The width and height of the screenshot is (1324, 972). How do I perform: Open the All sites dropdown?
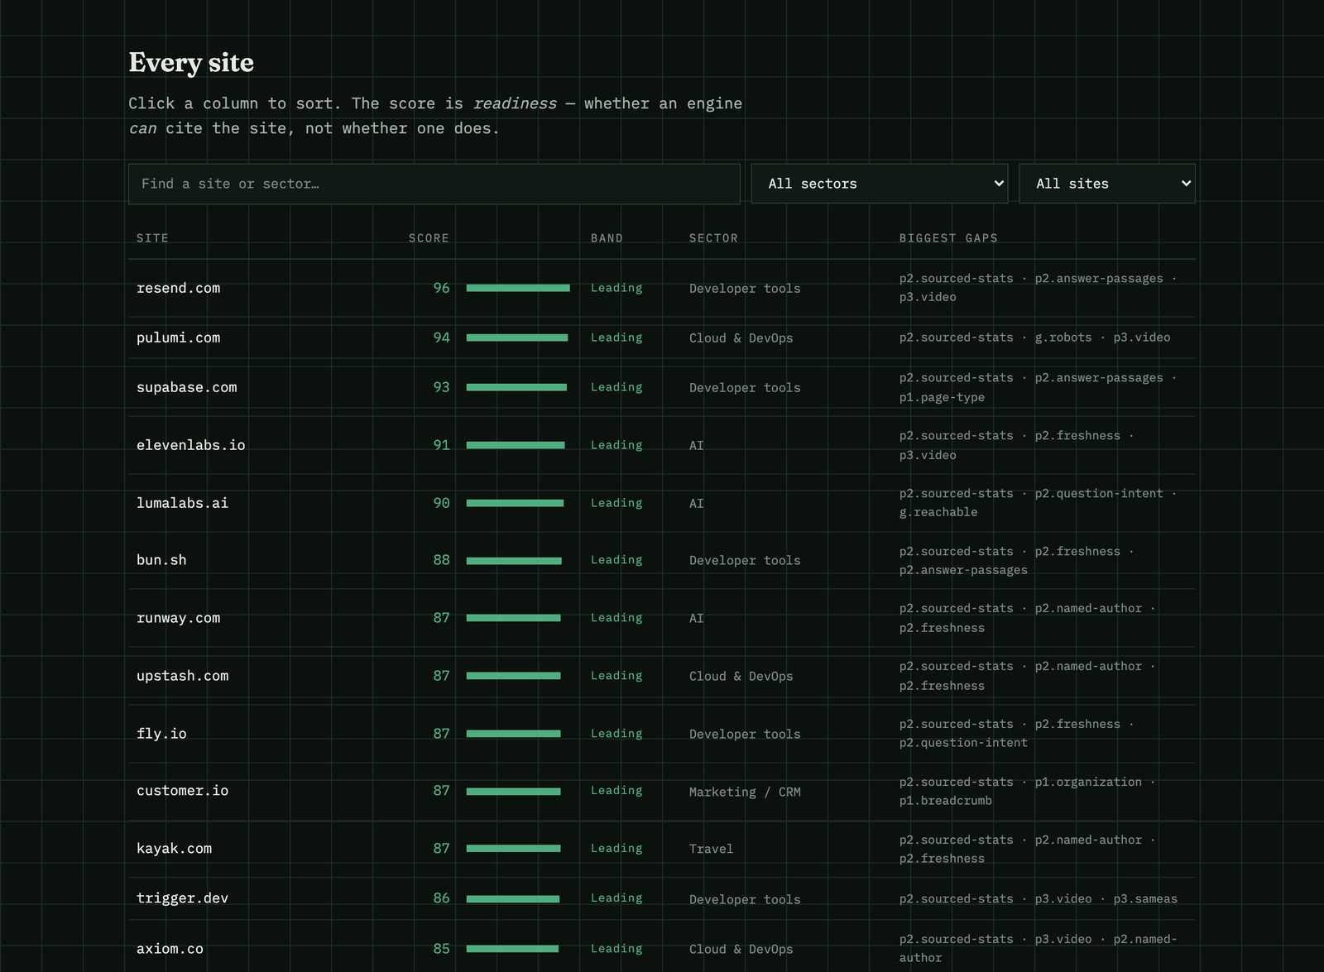(1107, 184)
